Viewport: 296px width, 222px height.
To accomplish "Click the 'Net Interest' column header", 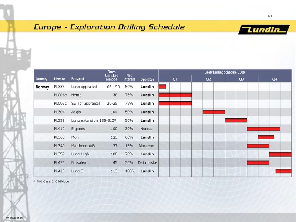I will click(129, 77).
